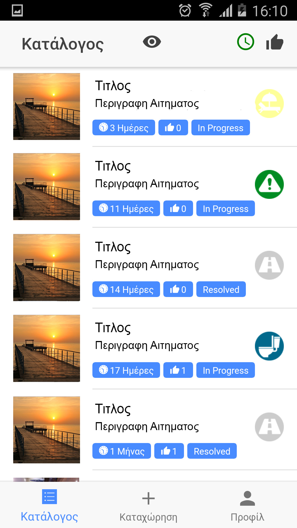The height and width of the screenshot is (528, 297).
Task: Click the "1 Μήνας" time badge
Action: tap(122, 451)
